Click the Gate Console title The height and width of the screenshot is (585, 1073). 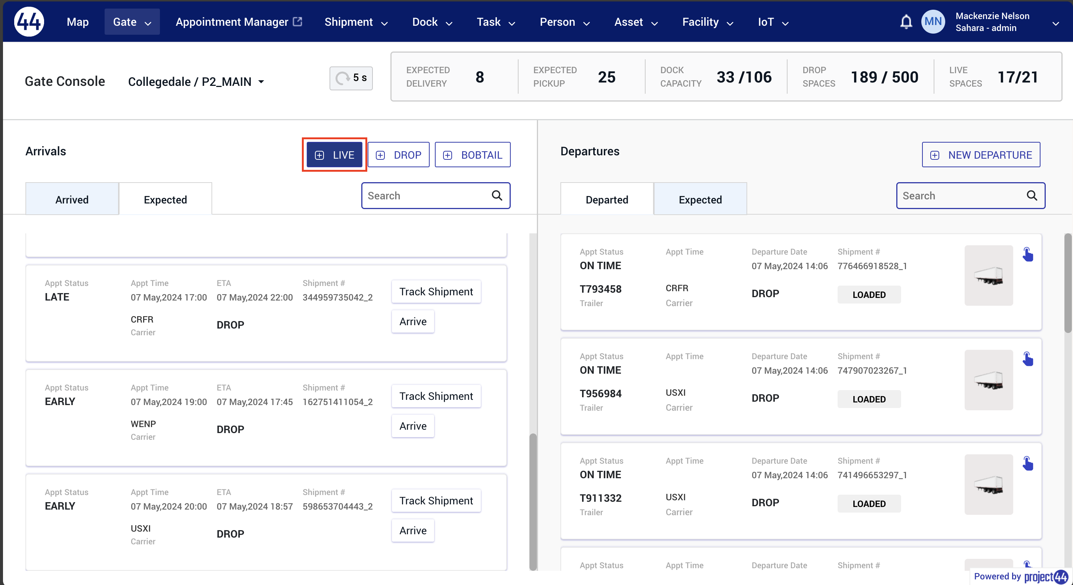65,81
